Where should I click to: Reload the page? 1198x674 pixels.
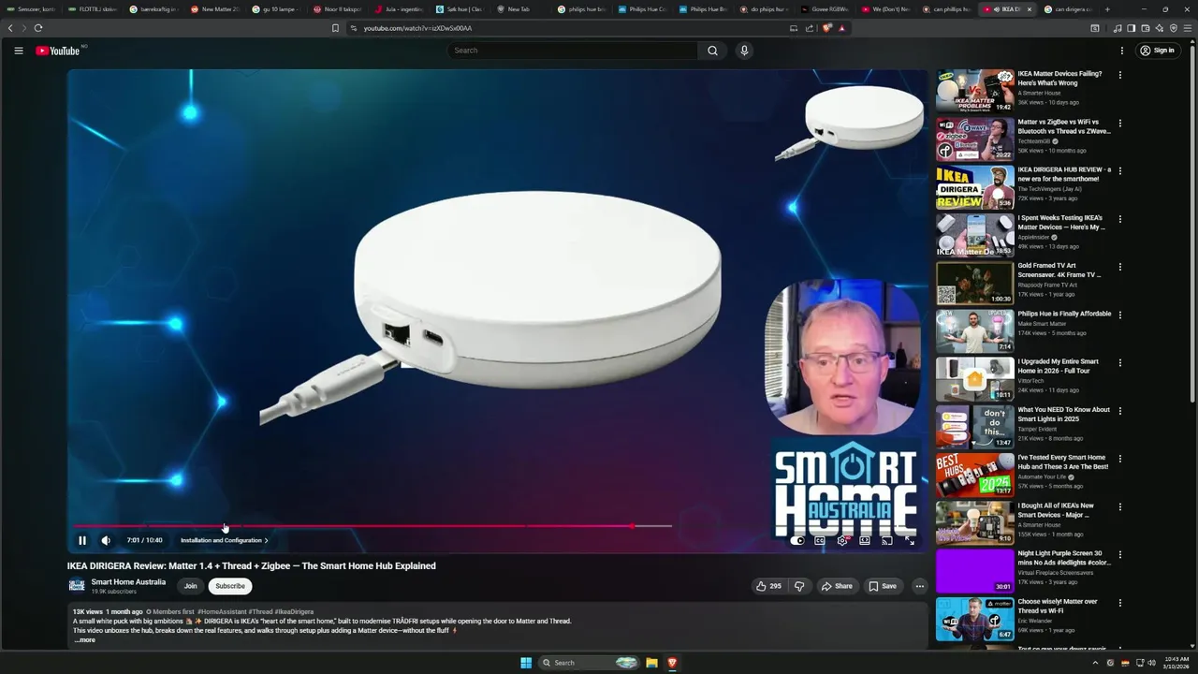pyautogui.click(x=38, y=28)
